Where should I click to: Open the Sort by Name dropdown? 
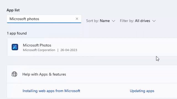click(101, 21)
